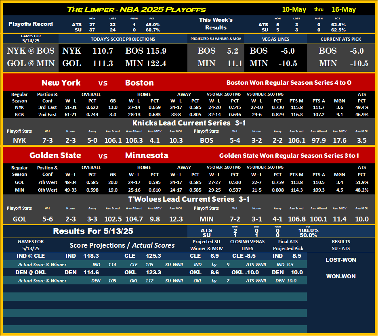Click the NYK overall record '51-31'
This screenshot has height=336, width=378.
pos(70,107)
